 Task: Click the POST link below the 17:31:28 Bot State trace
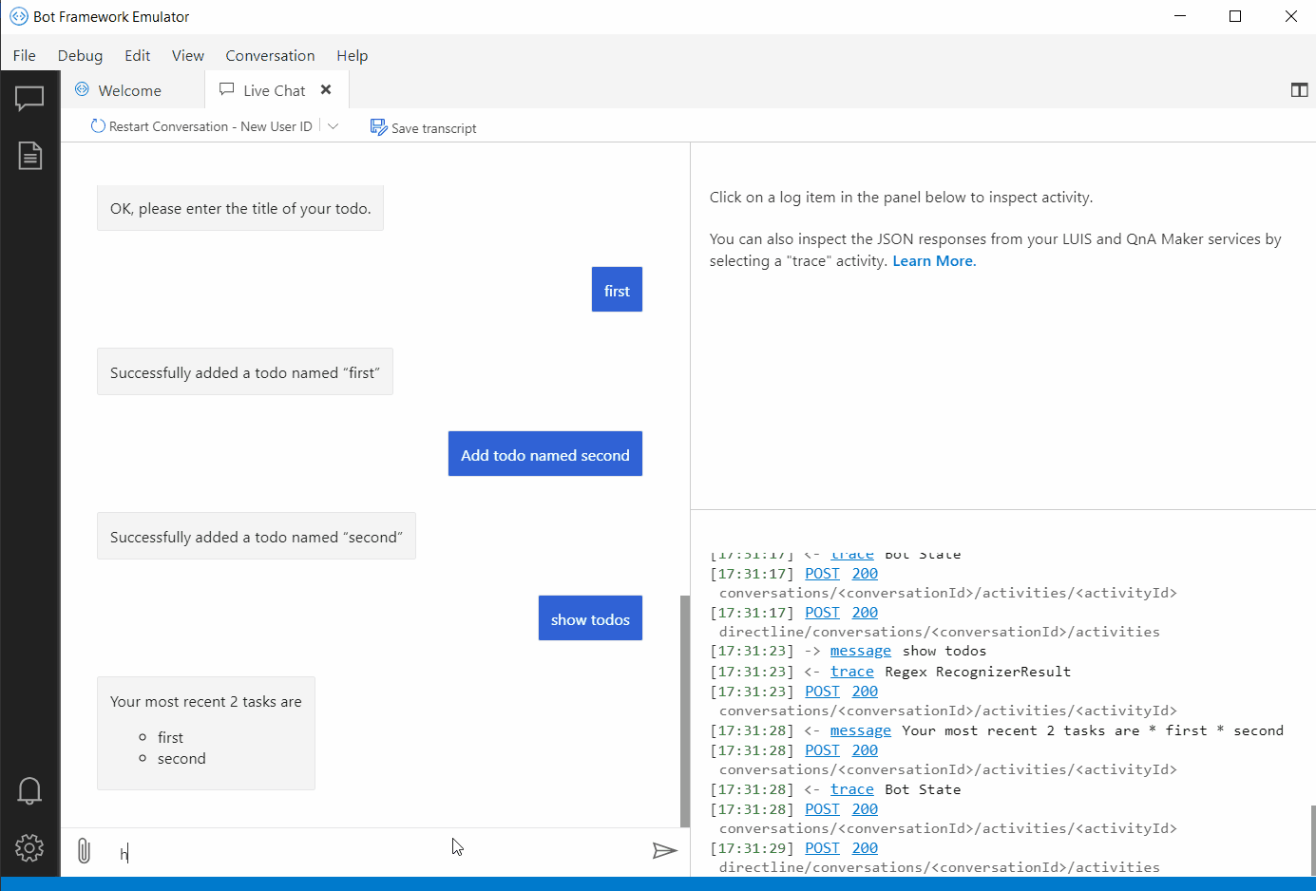823,809
